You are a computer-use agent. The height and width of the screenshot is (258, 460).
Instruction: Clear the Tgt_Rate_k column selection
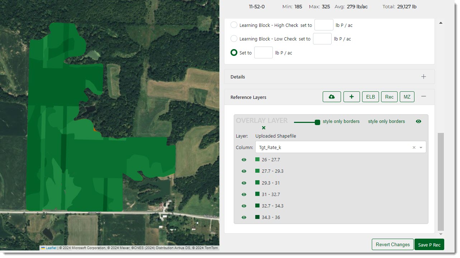414,147
